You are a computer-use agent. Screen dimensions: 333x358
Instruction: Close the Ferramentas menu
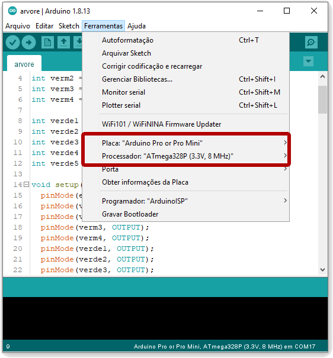pos(103,26)
